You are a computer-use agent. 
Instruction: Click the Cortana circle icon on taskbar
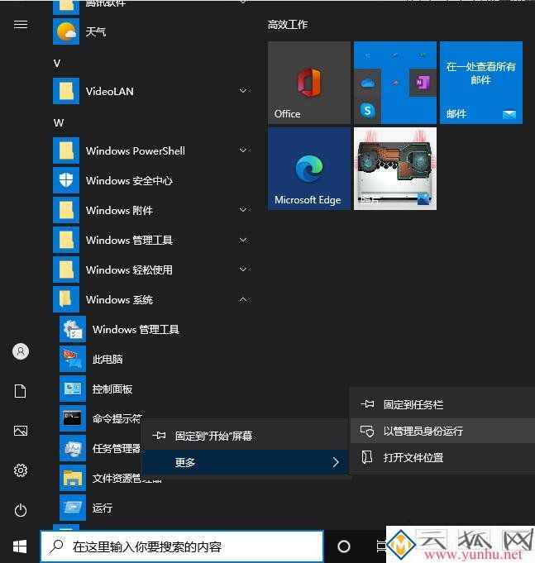click(344, 546)
